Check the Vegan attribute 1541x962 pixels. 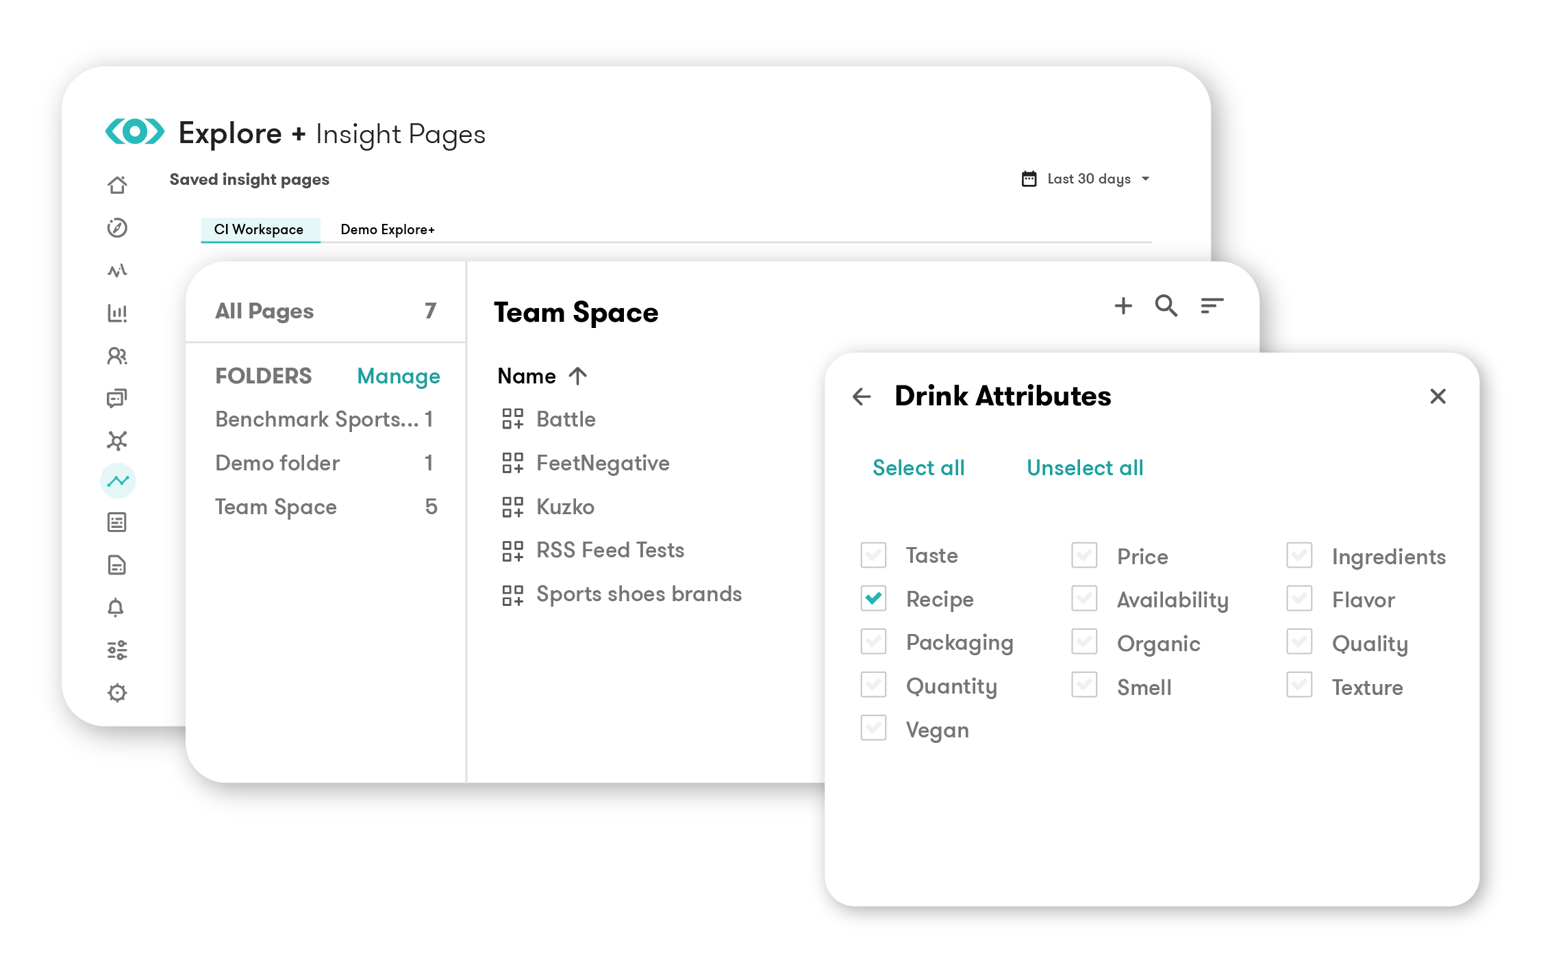tap(873, 729)
